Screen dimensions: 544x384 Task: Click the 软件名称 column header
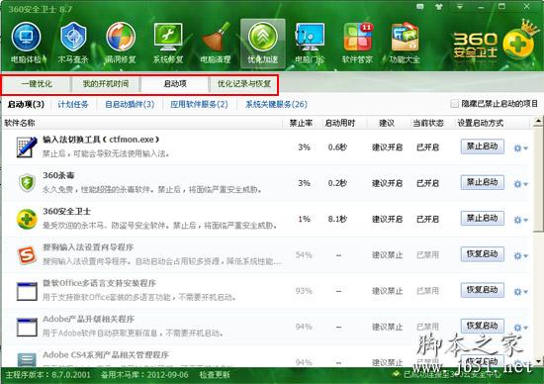(20, 123)
